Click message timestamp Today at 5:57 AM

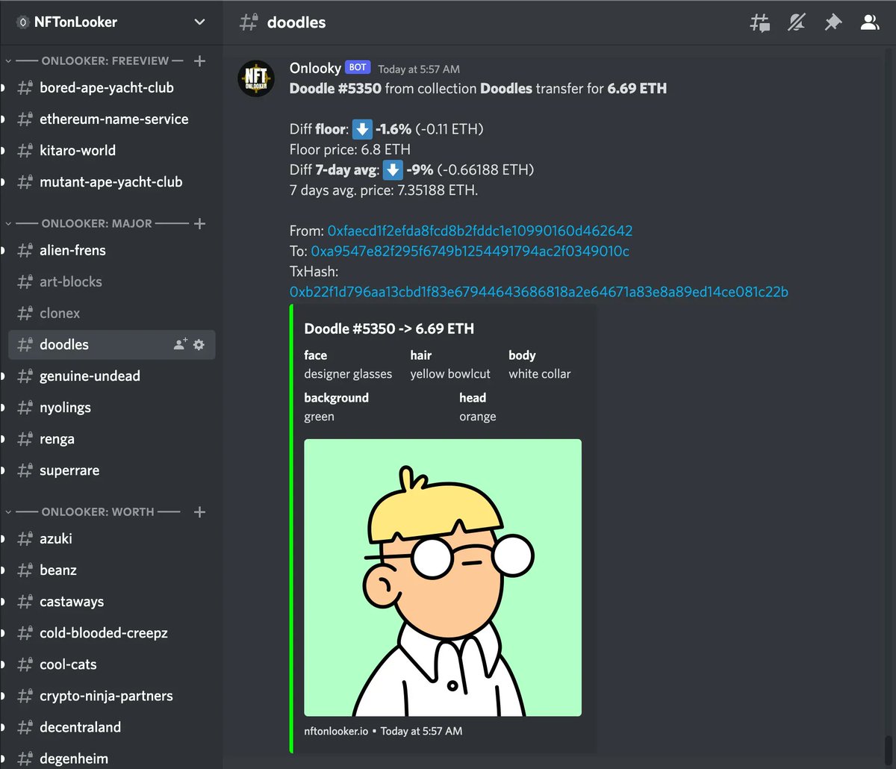419,69
